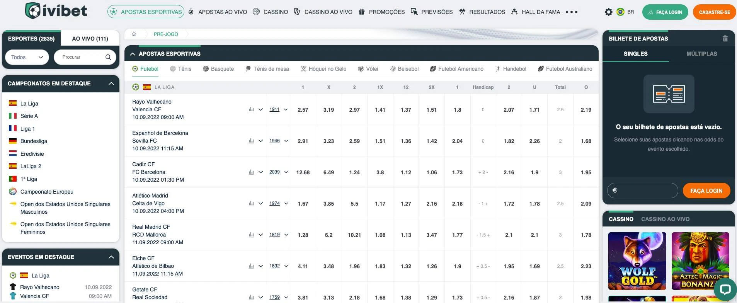Select odds 12.68 for Cadiz CF win
The width and height of the screenshot is (737, 303).
303,172
